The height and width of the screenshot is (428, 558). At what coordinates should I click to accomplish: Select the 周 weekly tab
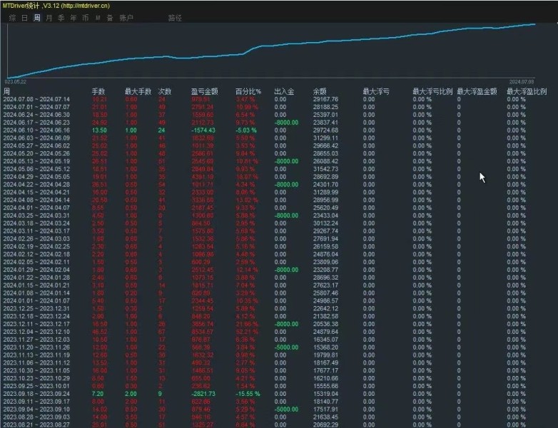tap(37, 18)
